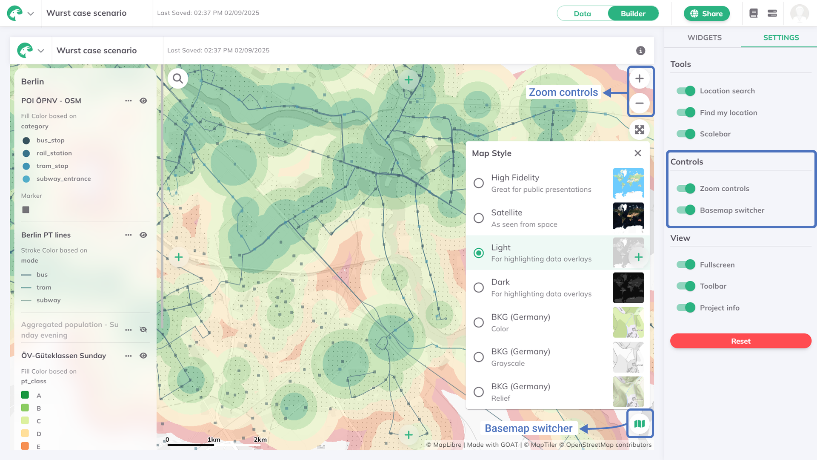Switch to the Data view tab
This screenshot has width=817, height=460.
(582, 14)
